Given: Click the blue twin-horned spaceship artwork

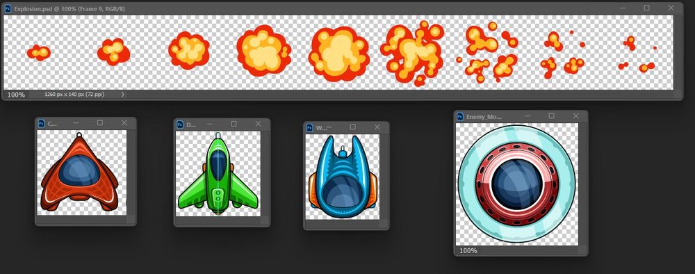Looking at the screenshot, I should pyautogui.click(x=343, y=177).
